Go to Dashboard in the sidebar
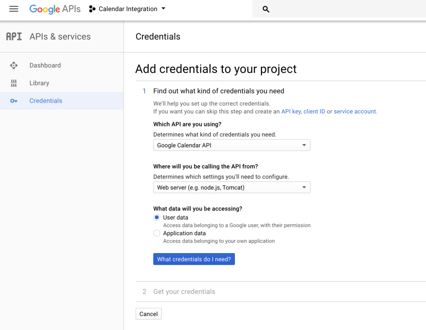426x330 pixels. pos(45,65)
